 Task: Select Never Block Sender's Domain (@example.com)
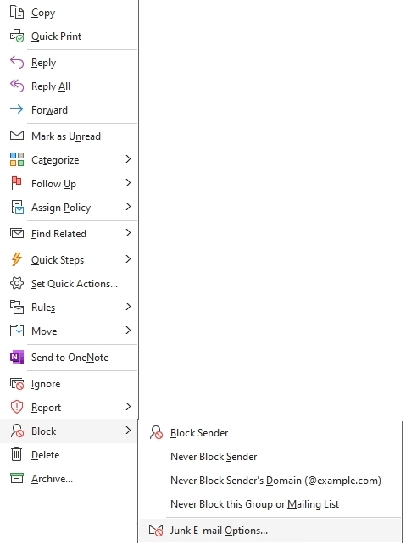coord(275,481)
